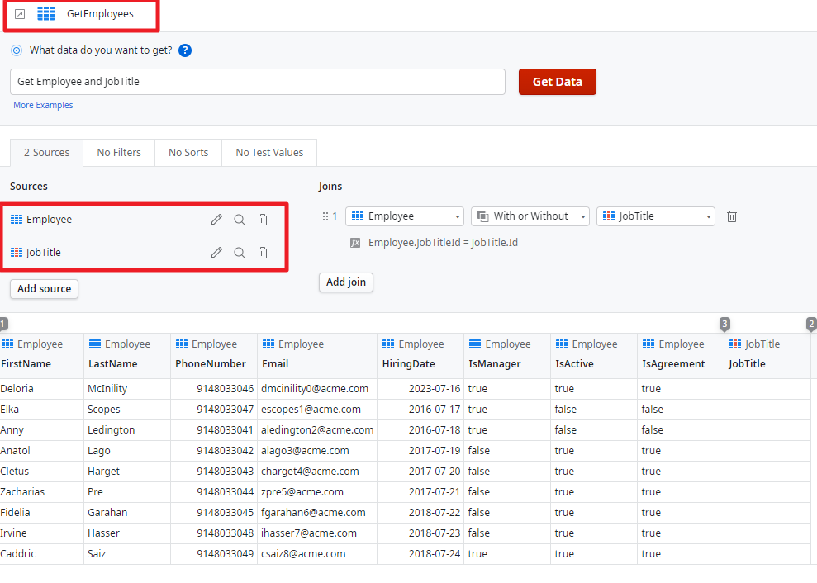Click phone number 9148033042

(225, 451)
